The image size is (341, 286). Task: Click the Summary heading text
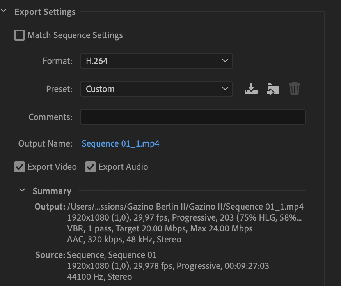click(52, 191)
